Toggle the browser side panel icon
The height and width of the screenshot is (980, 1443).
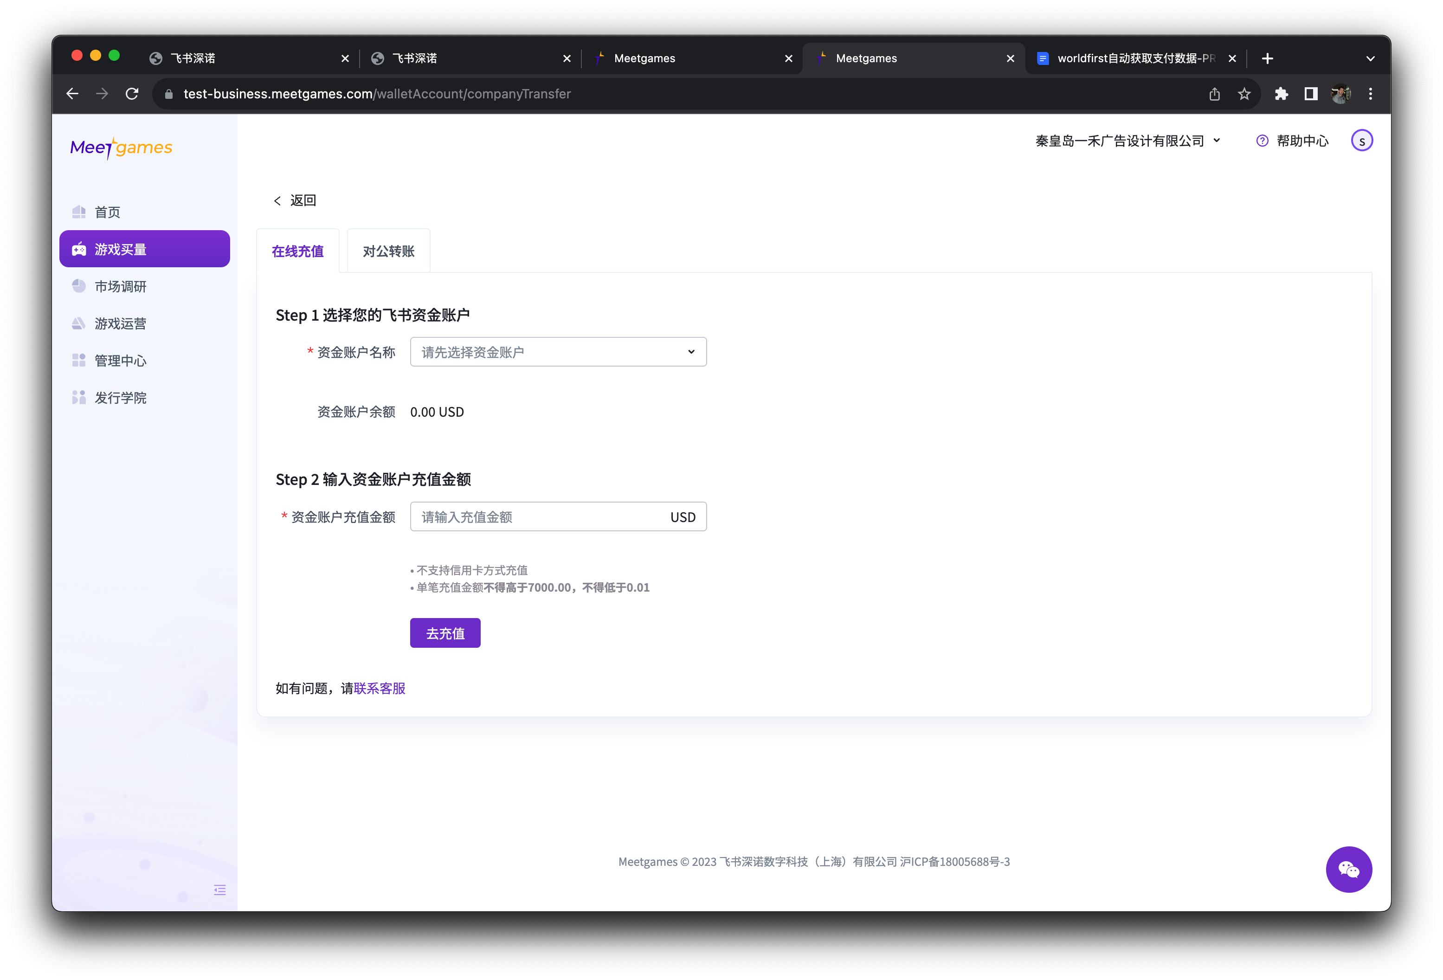point(1311,94)
